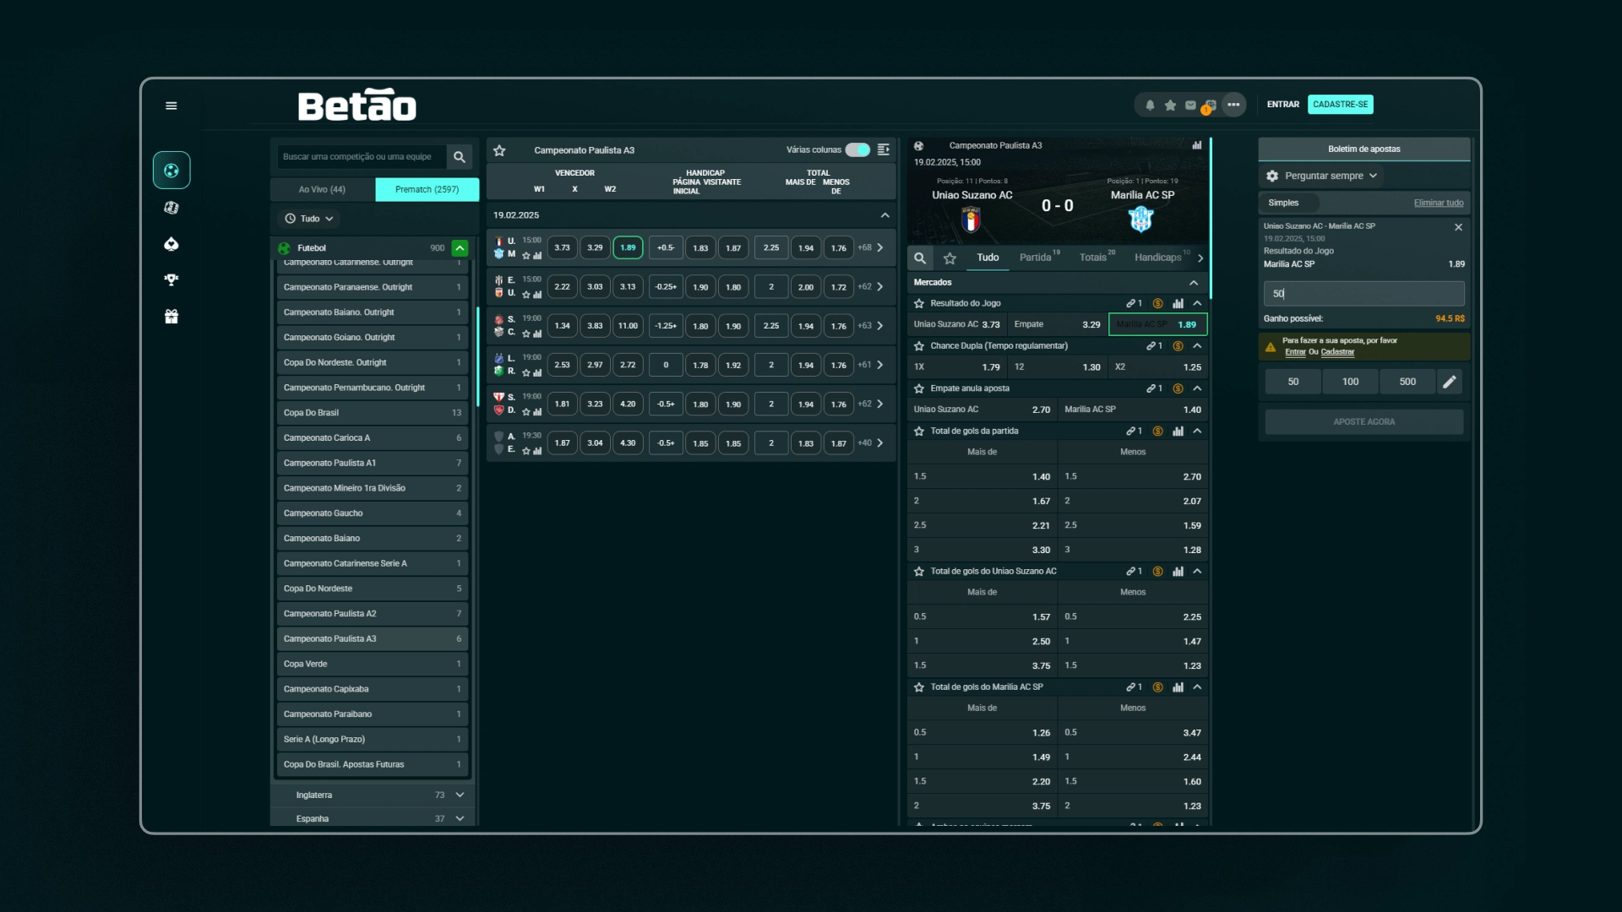Open the Tudo time filter dropdown
Image resolution: width=1622 pixels, height=912 pixels.
[x=310, y=219]
